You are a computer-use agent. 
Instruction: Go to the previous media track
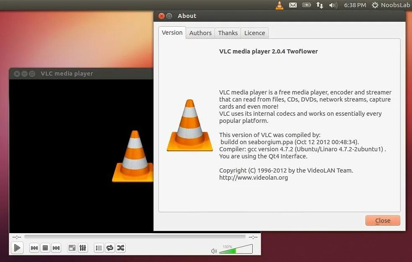click(x=34, y=248)
